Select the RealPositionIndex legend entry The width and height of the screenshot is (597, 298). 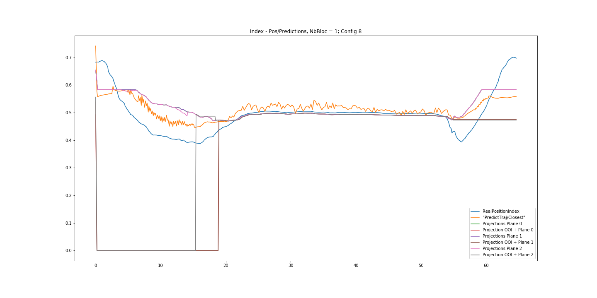pyautogui.click(x=501, y=211)
